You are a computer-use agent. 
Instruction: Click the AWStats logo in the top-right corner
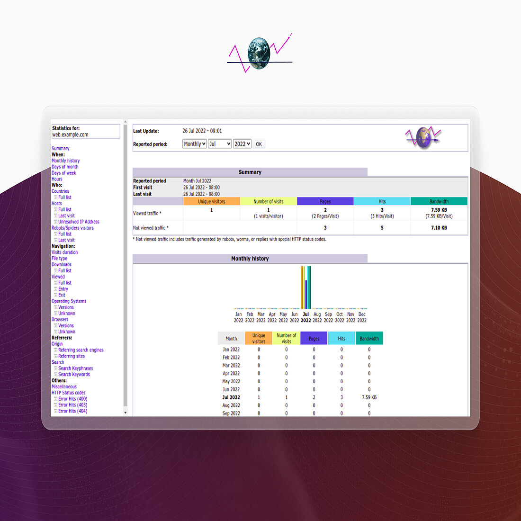[423, 137]
